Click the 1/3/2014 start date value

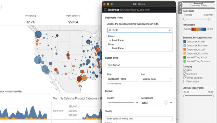point(188,15)
